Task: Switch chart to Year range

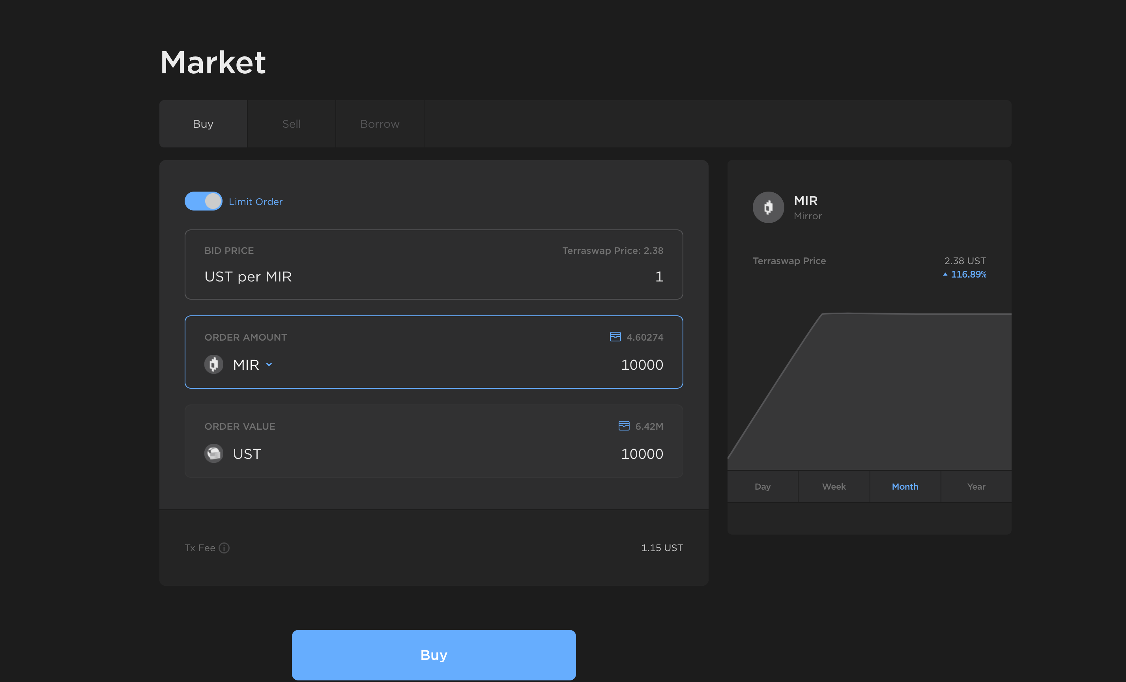Action: point(976,486)
